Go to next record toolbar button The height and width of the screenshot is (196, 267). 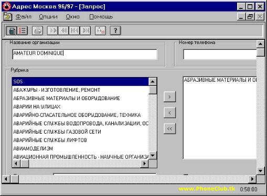[52, 31]
